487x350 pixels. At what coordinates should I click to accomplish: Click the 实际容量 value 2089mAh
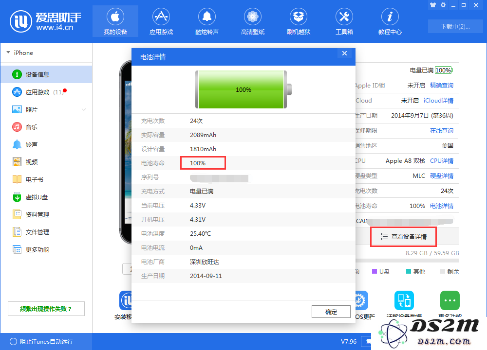point(203,135)
